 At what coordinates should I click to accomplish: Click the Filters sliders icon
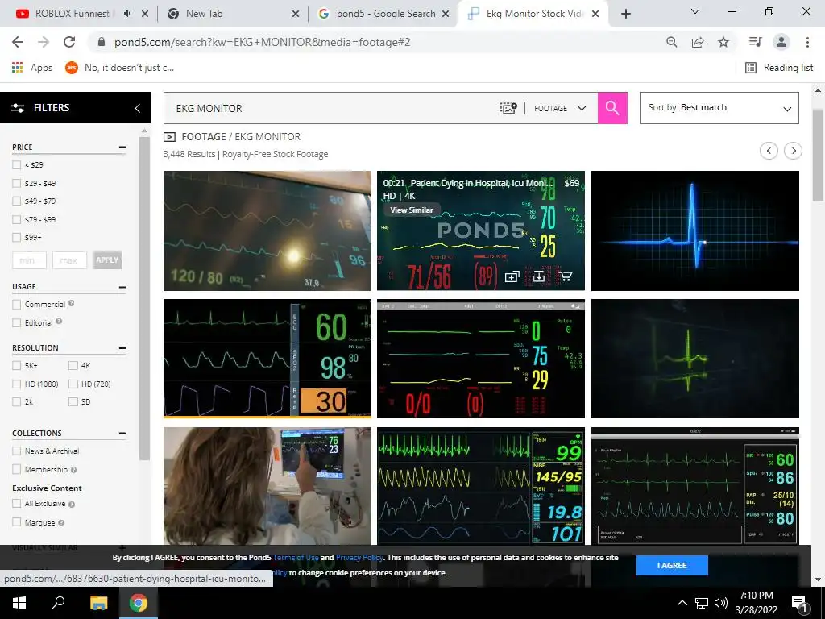pos(18,108)
